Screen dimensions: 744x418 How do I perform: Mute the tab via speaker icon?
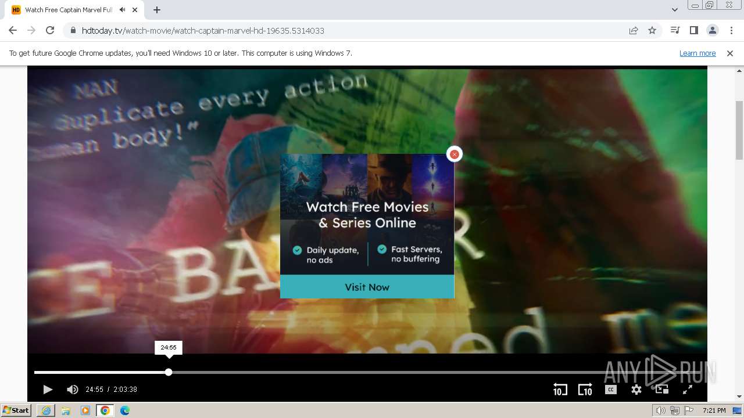[x=123, y=10]
